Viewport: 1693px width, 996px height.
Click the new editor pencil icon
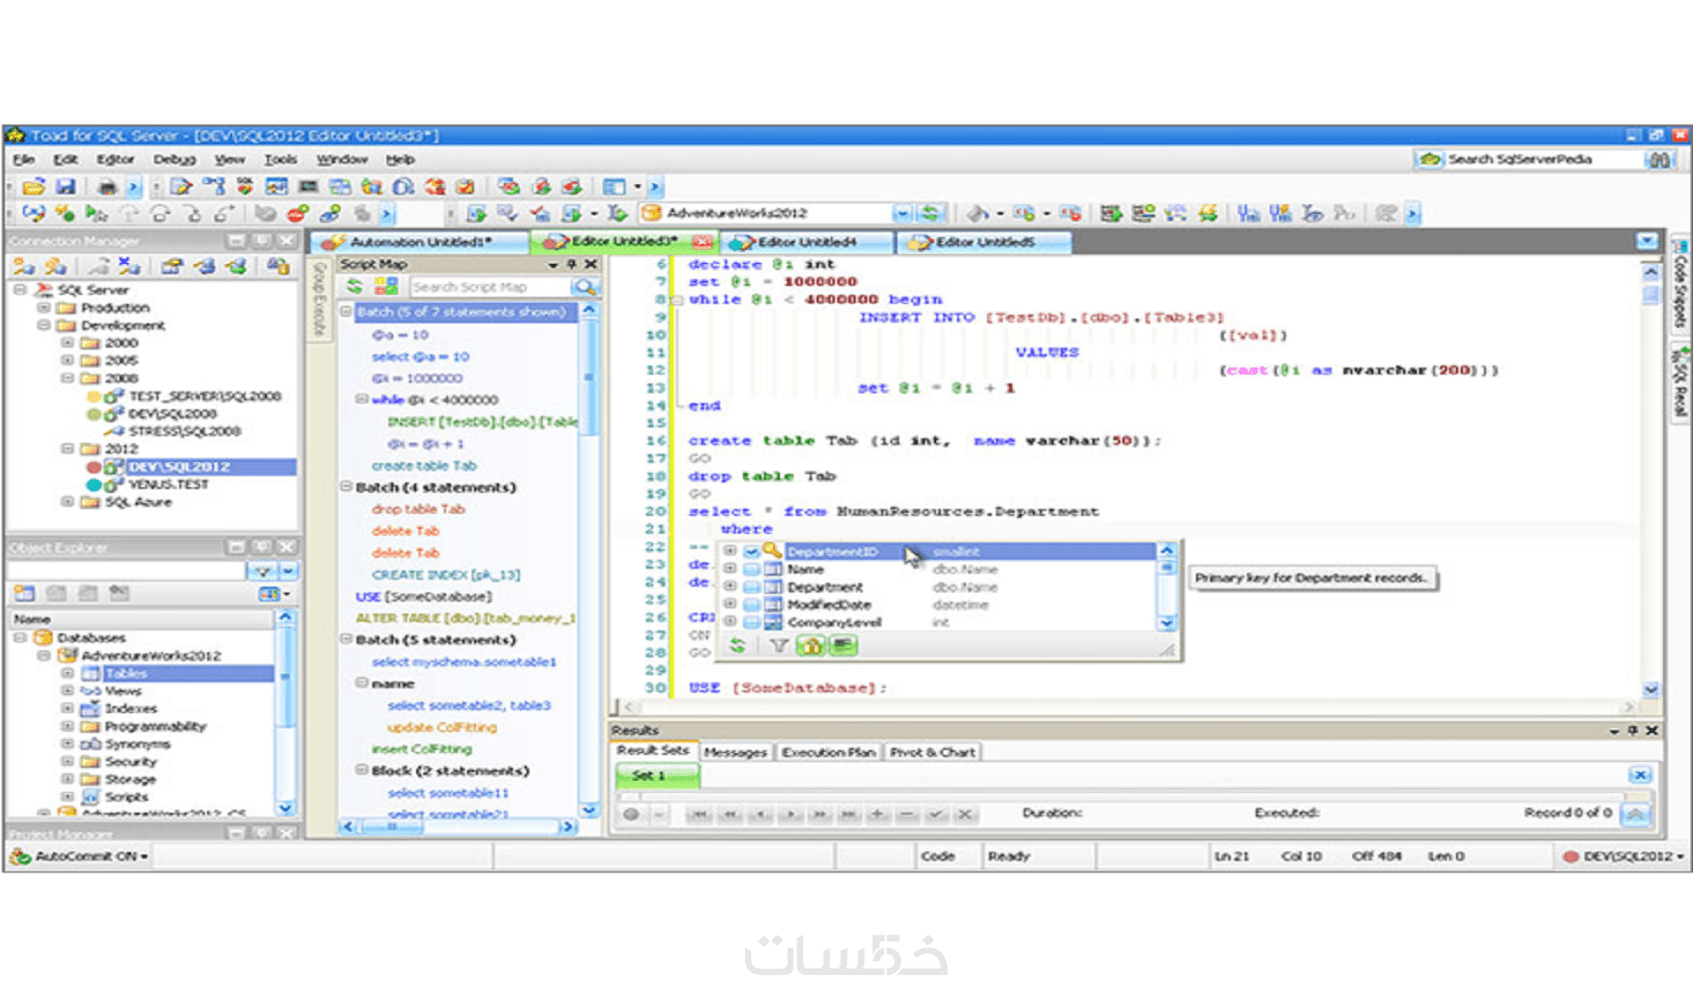point(181,186)
